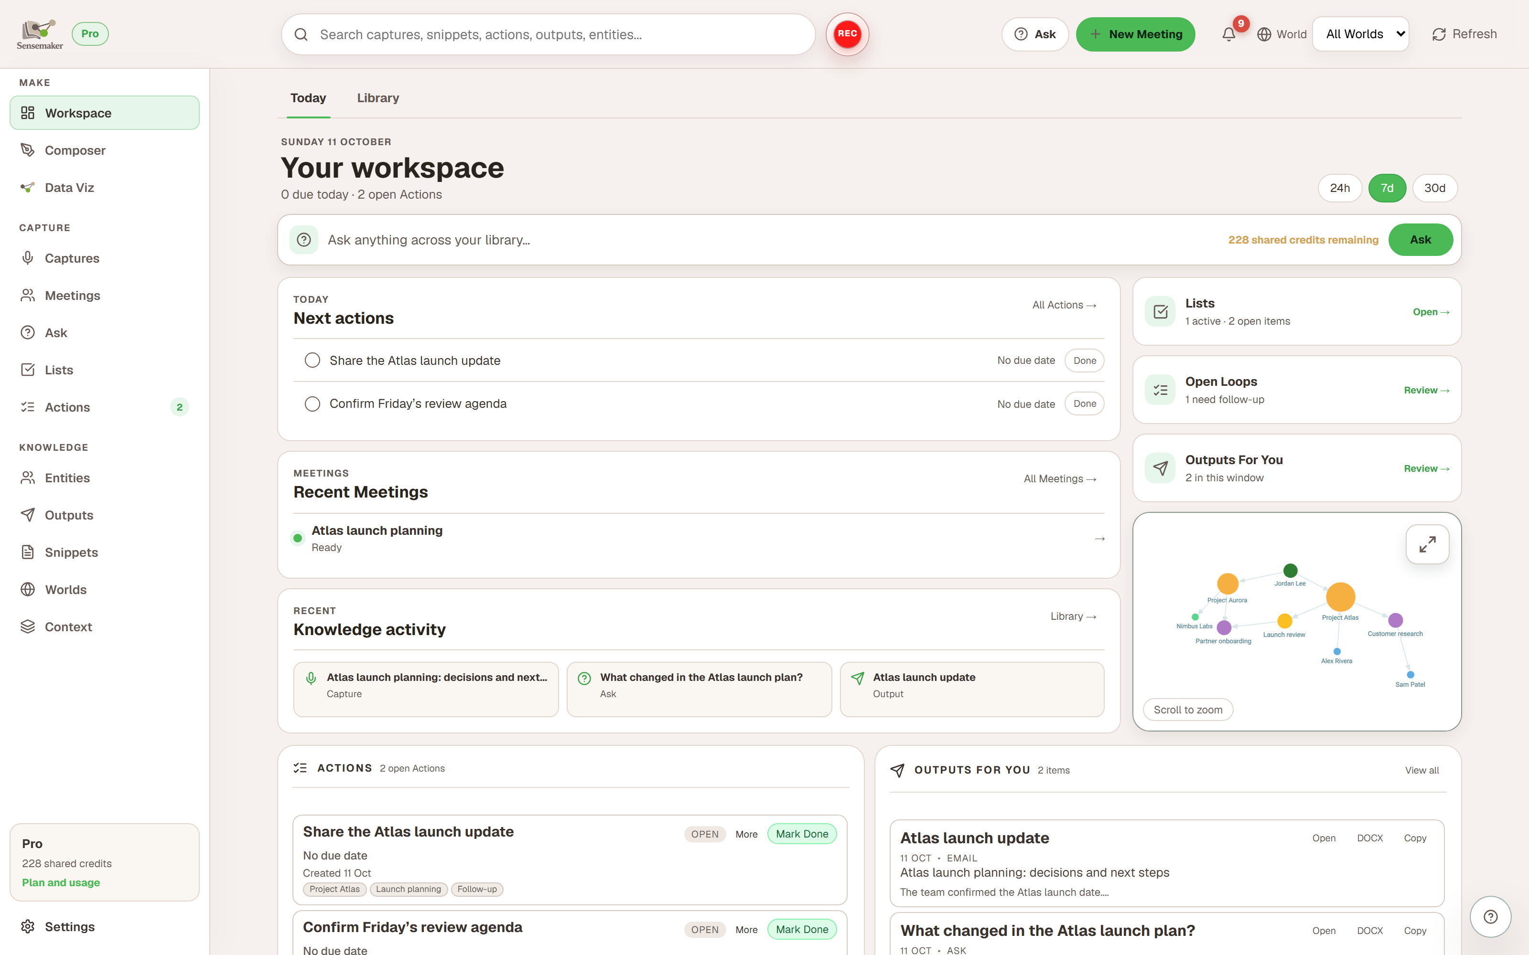Expand the Atlas launch planning meeting arrow
1529x955 pixels.
point(1099,538)
